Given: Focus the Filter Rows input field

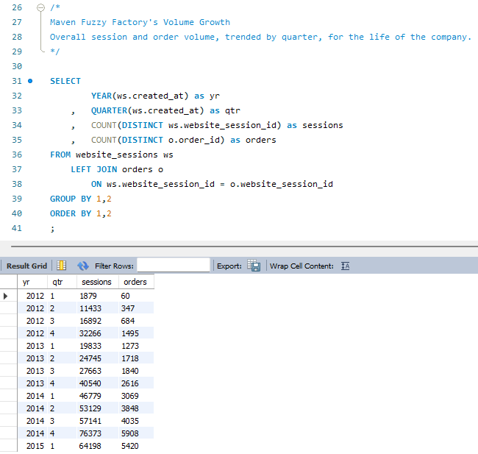Looking at the screenshot, I should click(x=174, y=265).
